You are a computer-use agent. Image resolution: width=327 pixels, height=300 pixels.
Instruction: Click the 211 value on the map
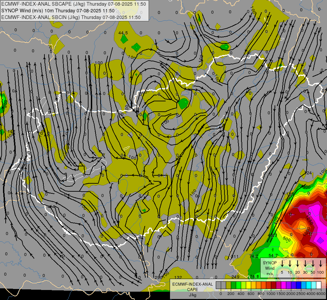[234, 256]
